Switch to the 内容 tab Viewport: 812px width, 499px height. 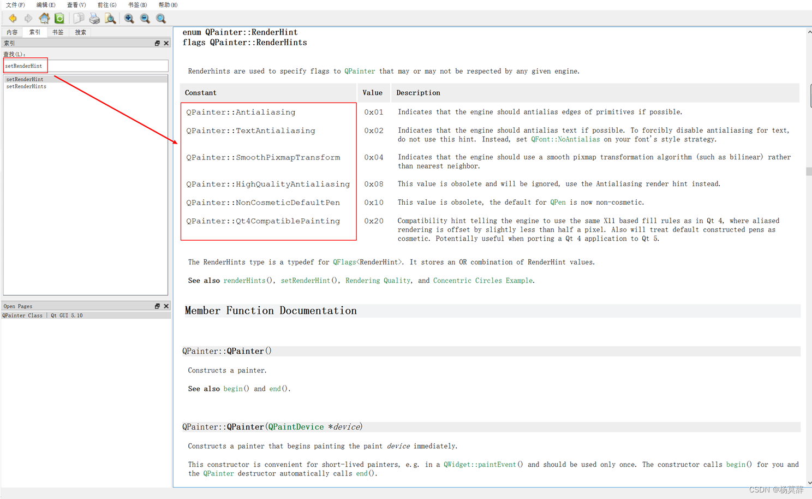pos(12,32)
